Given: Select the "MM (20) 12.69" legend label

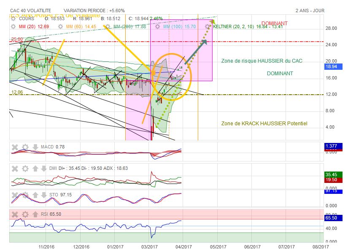Looking at the screenshot, I should [x=34, y=26].
